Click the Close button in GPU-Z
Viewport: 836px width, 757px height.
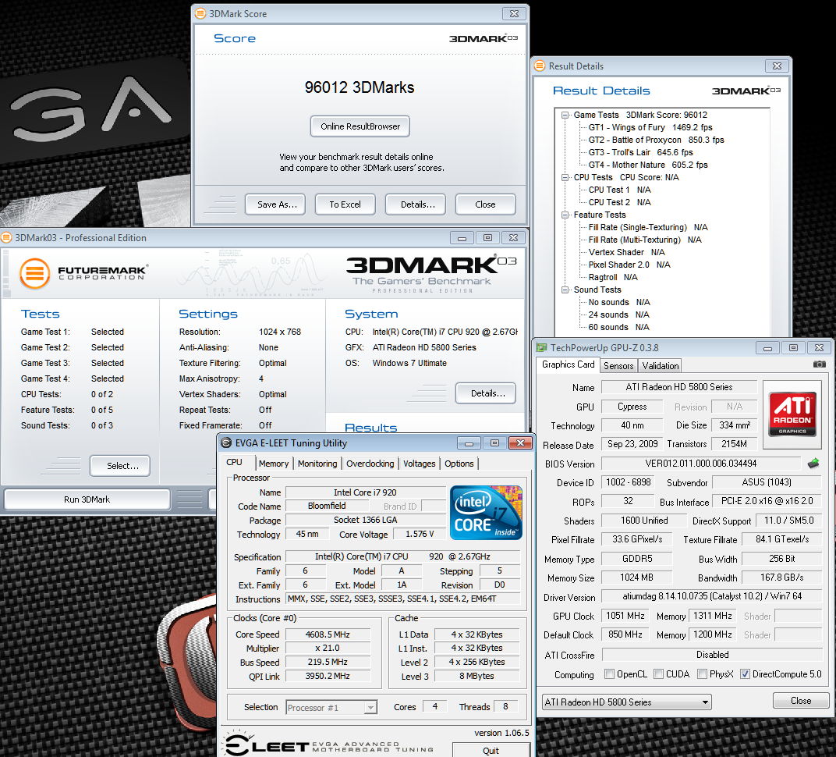[x=801, y=701]
